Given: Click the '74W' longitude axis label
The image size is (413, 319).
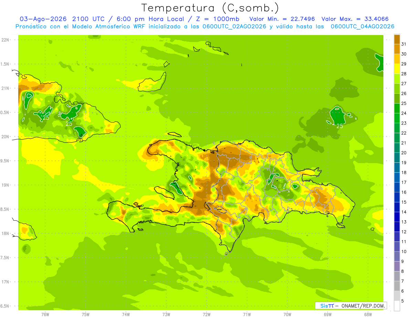Looking at the screenshot, I should click(126, 314).
